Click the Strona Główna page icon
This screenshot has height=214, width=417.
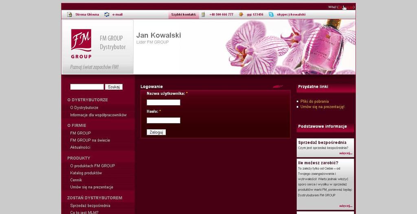tap(69, 14)
